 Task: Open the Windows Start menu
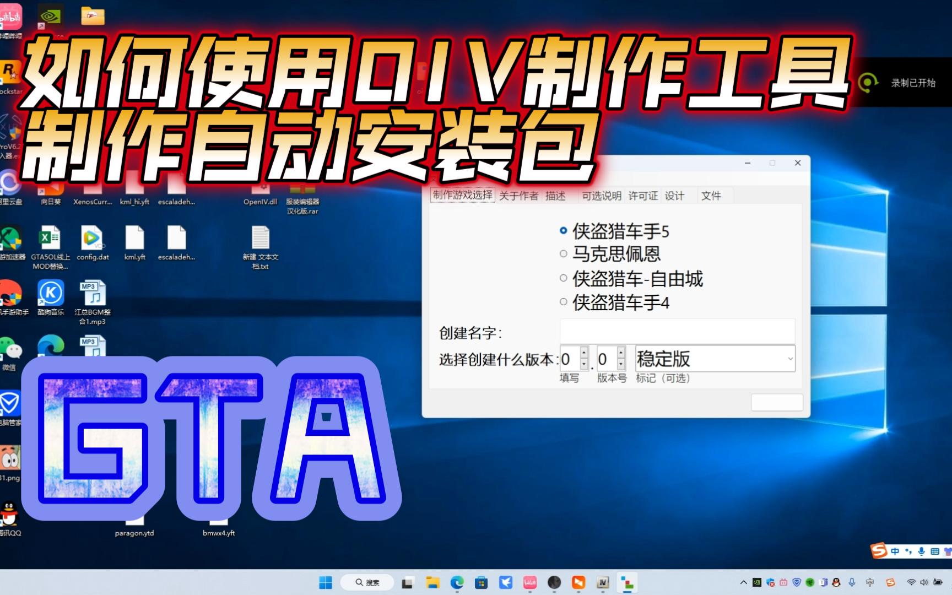point(326,582)
